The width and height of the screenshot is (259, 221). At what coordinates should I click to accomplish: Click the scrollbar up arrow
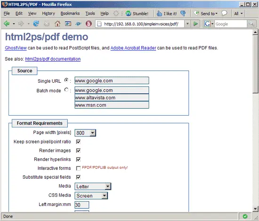coord(255,32)
